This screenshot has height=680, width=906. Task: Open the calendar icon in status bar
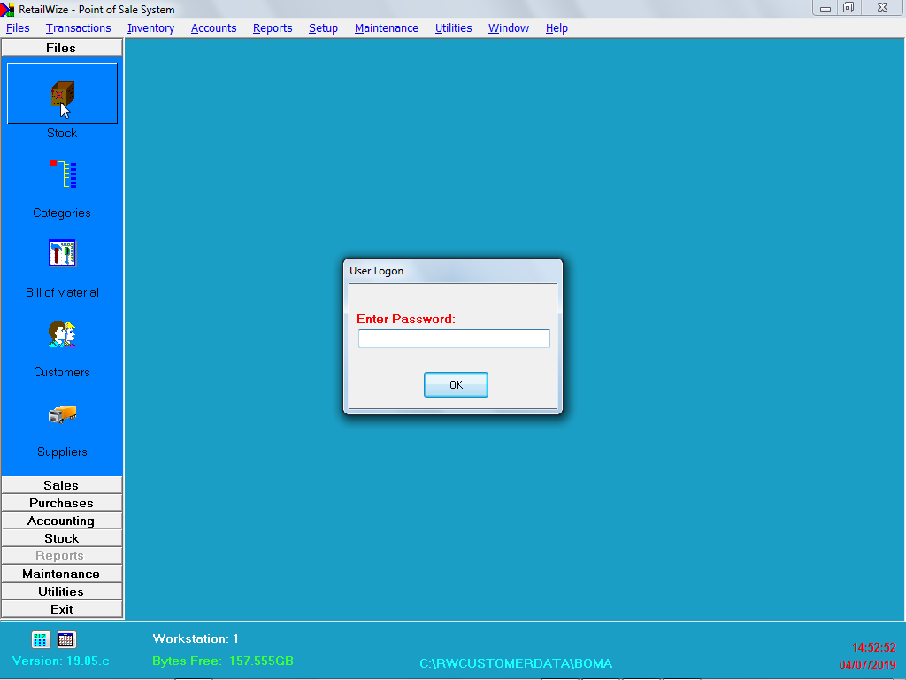click(x=66, y=639)
